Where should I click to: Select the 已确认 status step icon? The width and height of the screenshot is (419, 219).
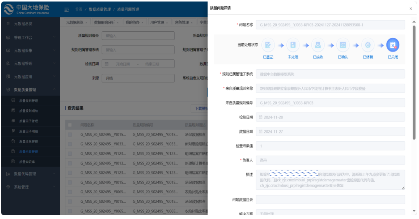[343, 45]
